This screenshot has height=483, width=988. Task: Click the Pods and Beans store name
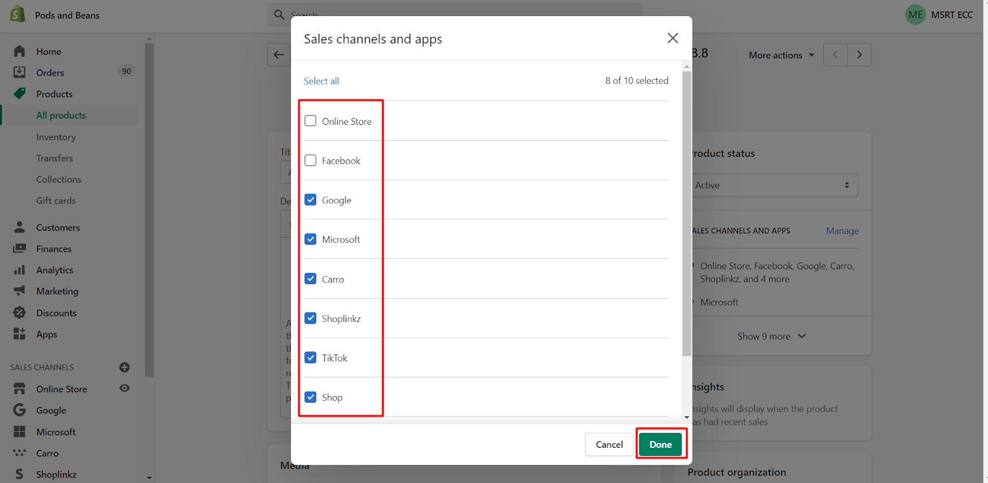coord(67,15)
